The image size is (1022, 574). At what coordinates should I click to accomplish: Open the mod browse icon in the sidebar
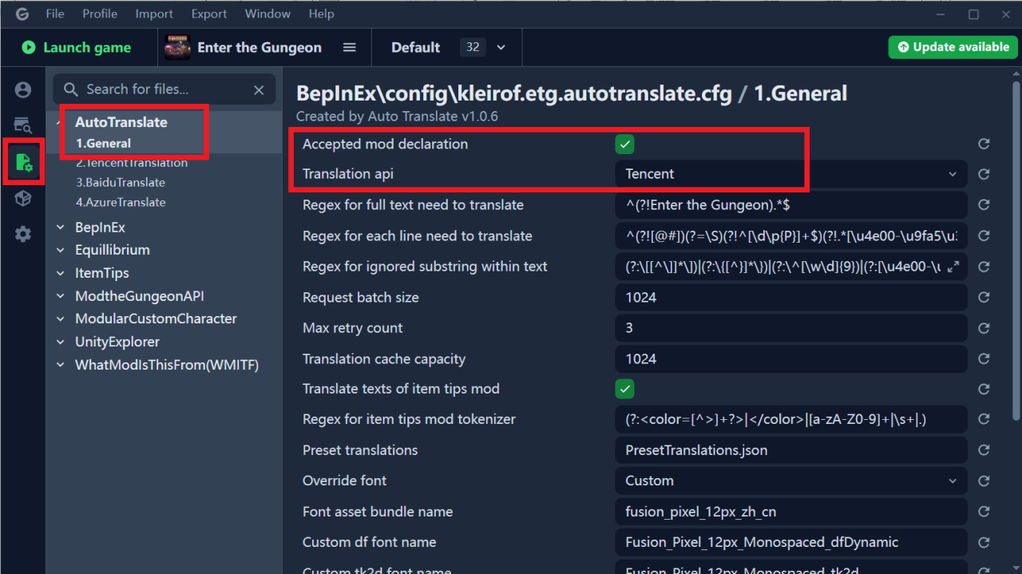coord(23,125)
